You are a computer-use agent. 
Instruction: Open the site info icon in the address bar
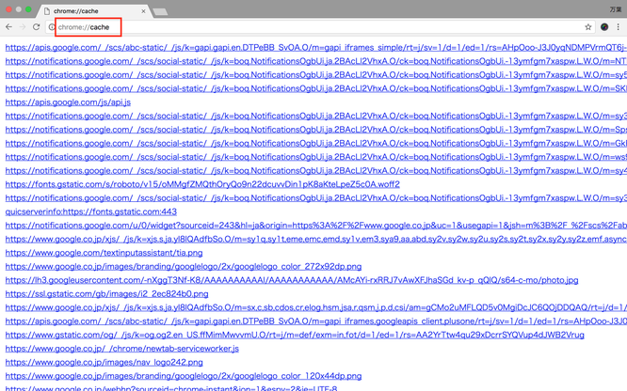click(x=52, y=27)
